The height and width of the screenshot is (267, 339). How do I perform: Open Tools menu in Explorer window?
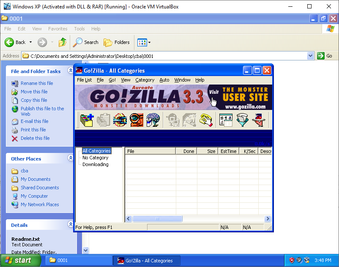79,29
